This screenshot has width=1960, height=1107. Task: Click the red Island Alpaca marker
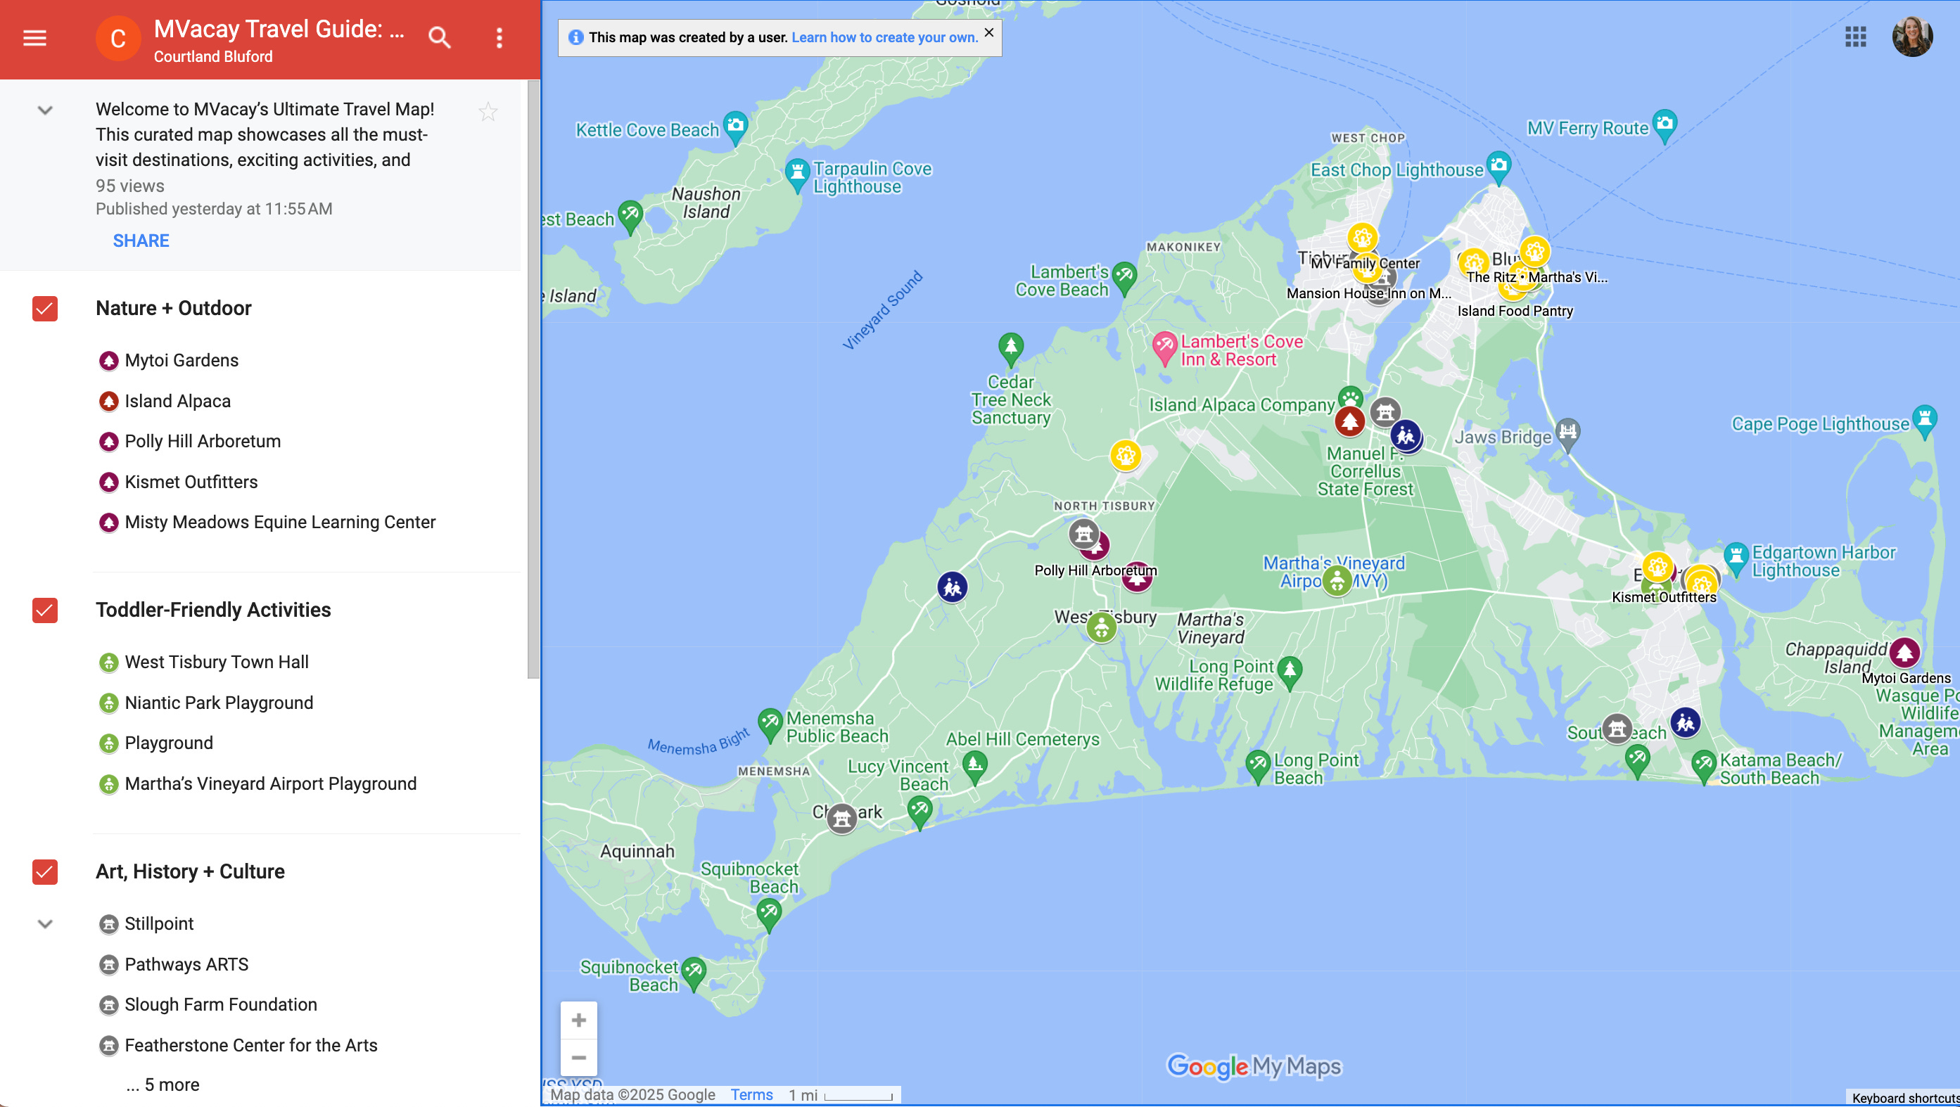1350,421
